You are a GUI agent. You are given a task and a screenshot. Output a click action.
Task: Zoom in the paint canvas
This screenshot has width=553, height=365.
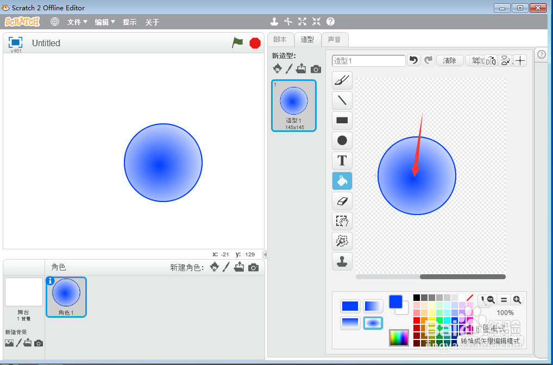point(517,300)
